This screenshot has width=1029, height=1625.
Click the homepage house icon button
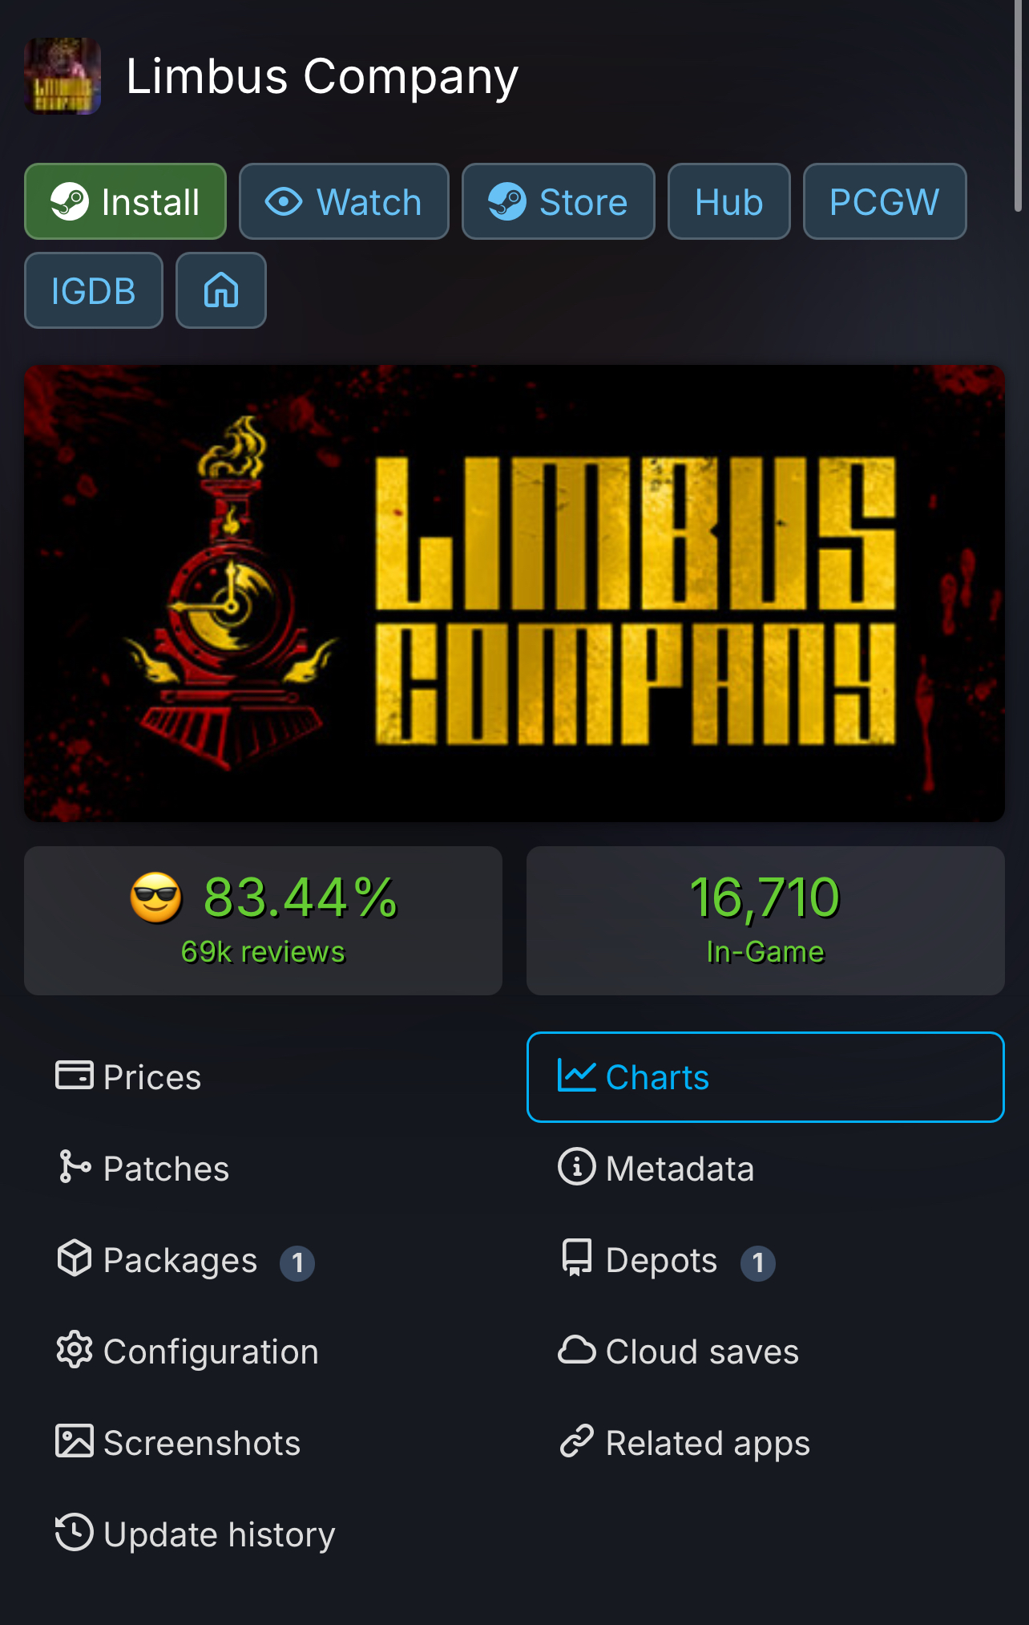(x=221, y=290)
